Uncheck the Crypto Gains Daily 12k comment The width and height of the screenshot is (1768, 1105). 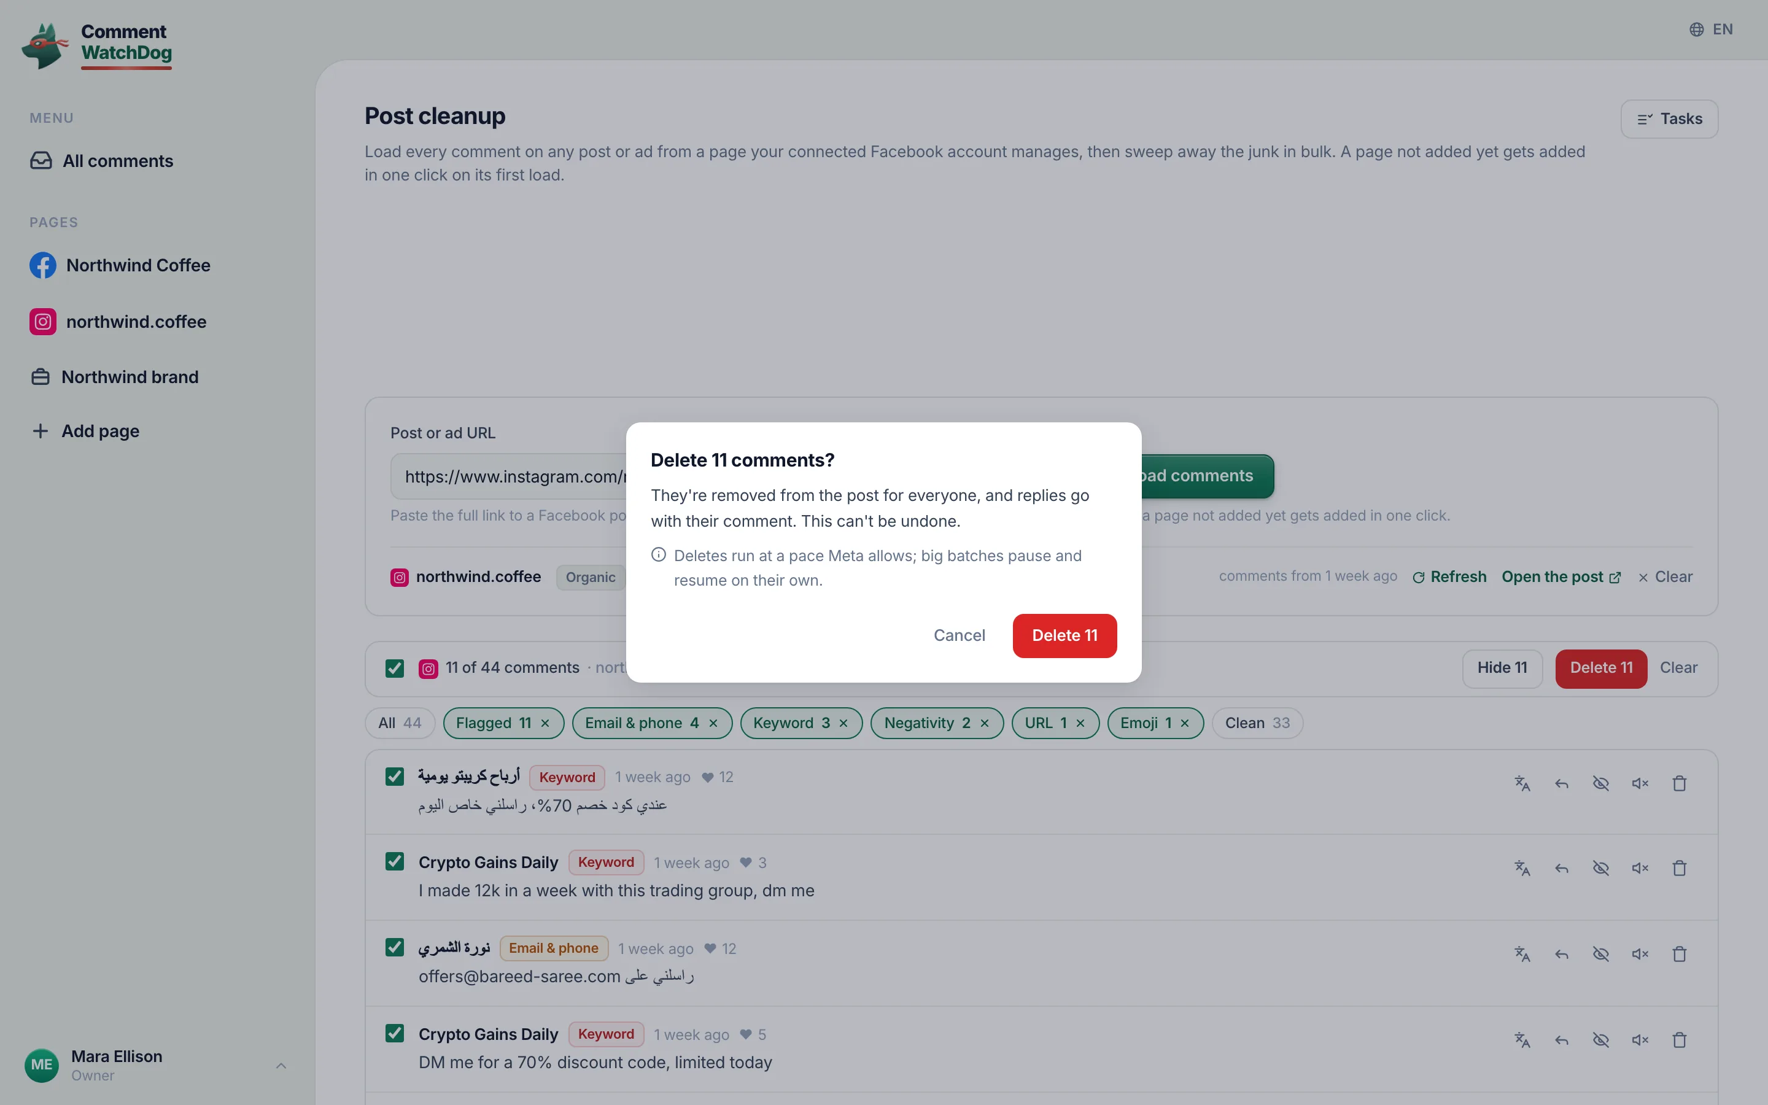point(395,862)
